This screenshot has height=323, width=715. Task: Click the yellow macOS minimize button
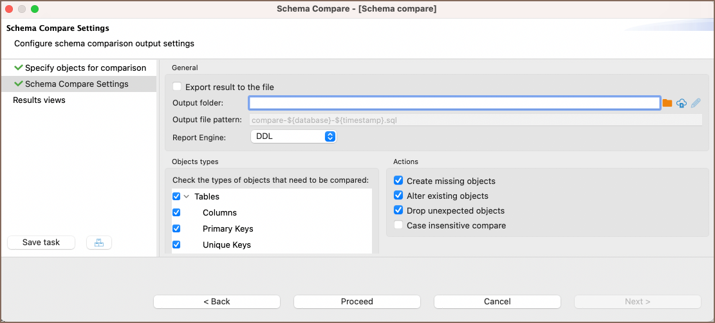(22, 9)
